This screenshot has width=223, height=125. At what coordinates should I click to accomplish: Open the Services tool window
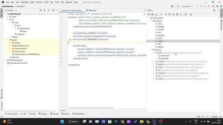pyautogui.click(x=66, y=114)
